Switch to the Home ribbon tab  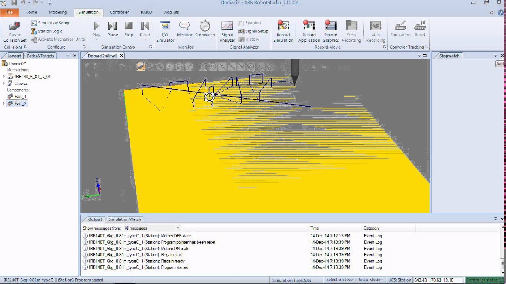click(31, 12)
